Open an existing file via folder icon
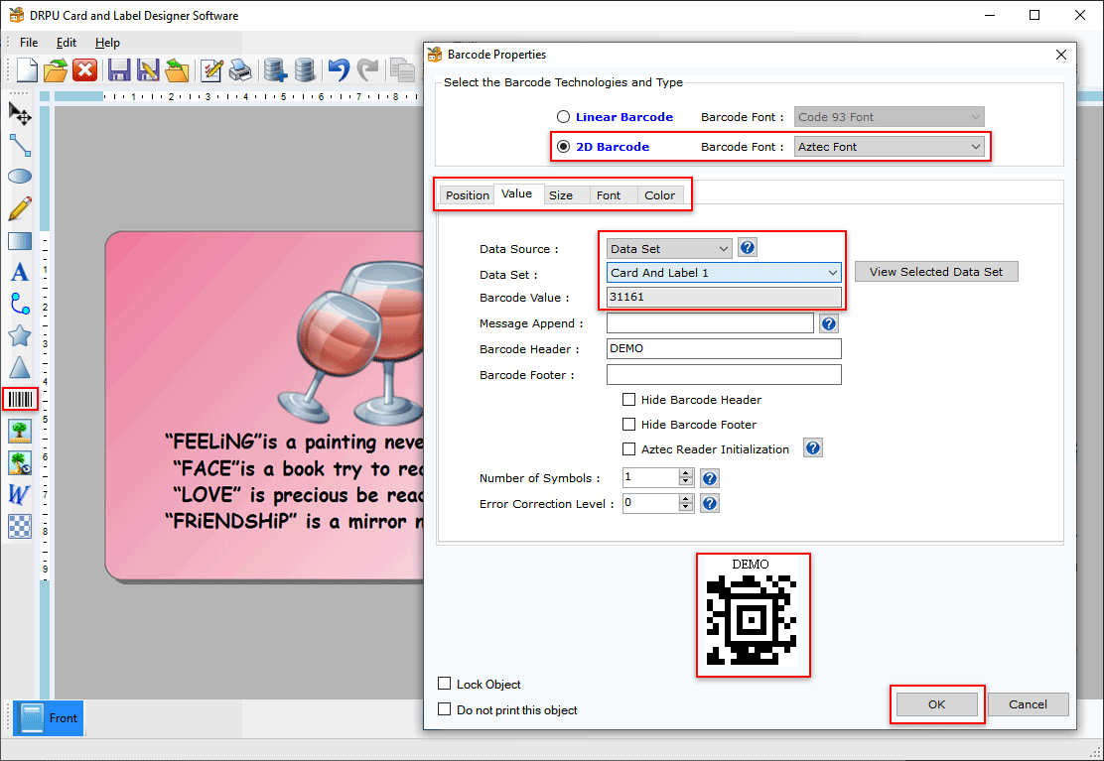 tap(55, 69)
